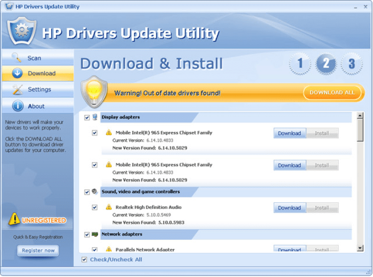Click step 3 badge
This screenshot has height=277, width=373.
click(x=352, y=64)
